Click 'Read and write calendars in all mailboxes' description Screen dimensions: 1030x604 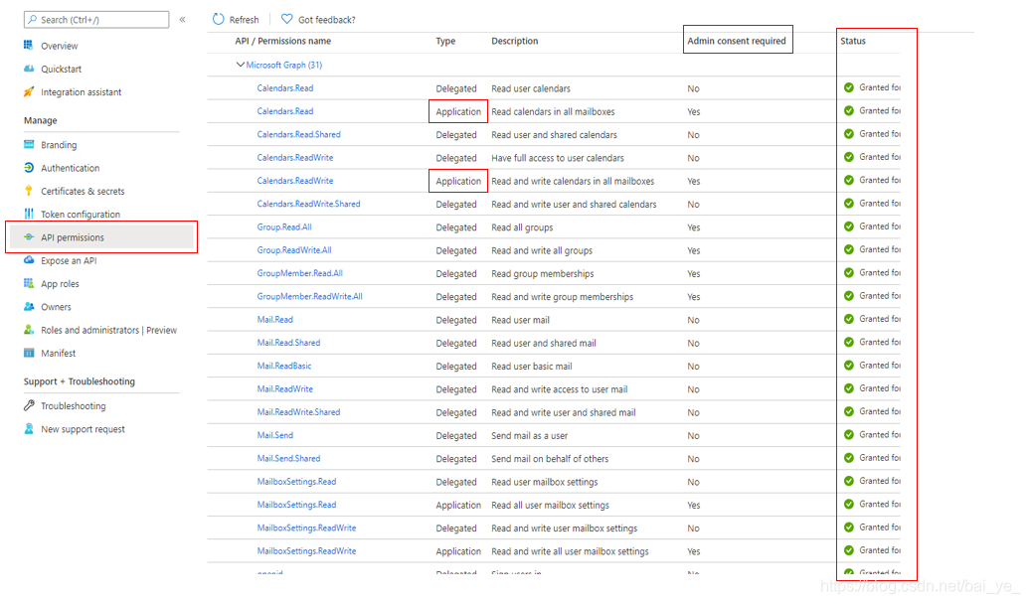tap(573, 181)
